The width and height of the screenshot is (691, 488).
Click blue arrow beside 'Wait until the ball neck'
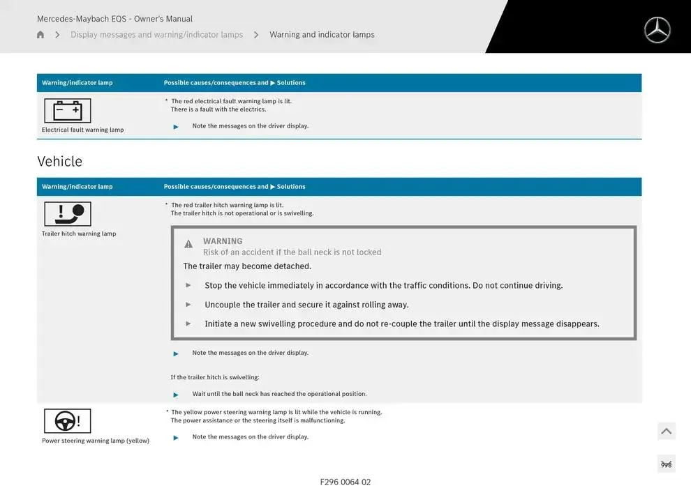176,395
